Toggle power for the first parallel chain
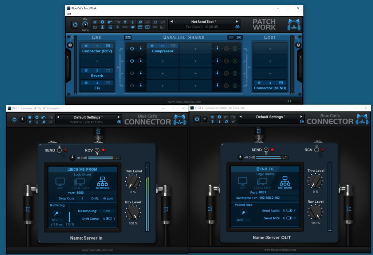The image size is (373, 255). (132, 49)
